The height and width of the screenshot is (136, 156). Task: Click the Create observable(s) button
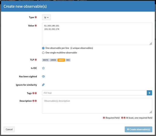(138, 129)
